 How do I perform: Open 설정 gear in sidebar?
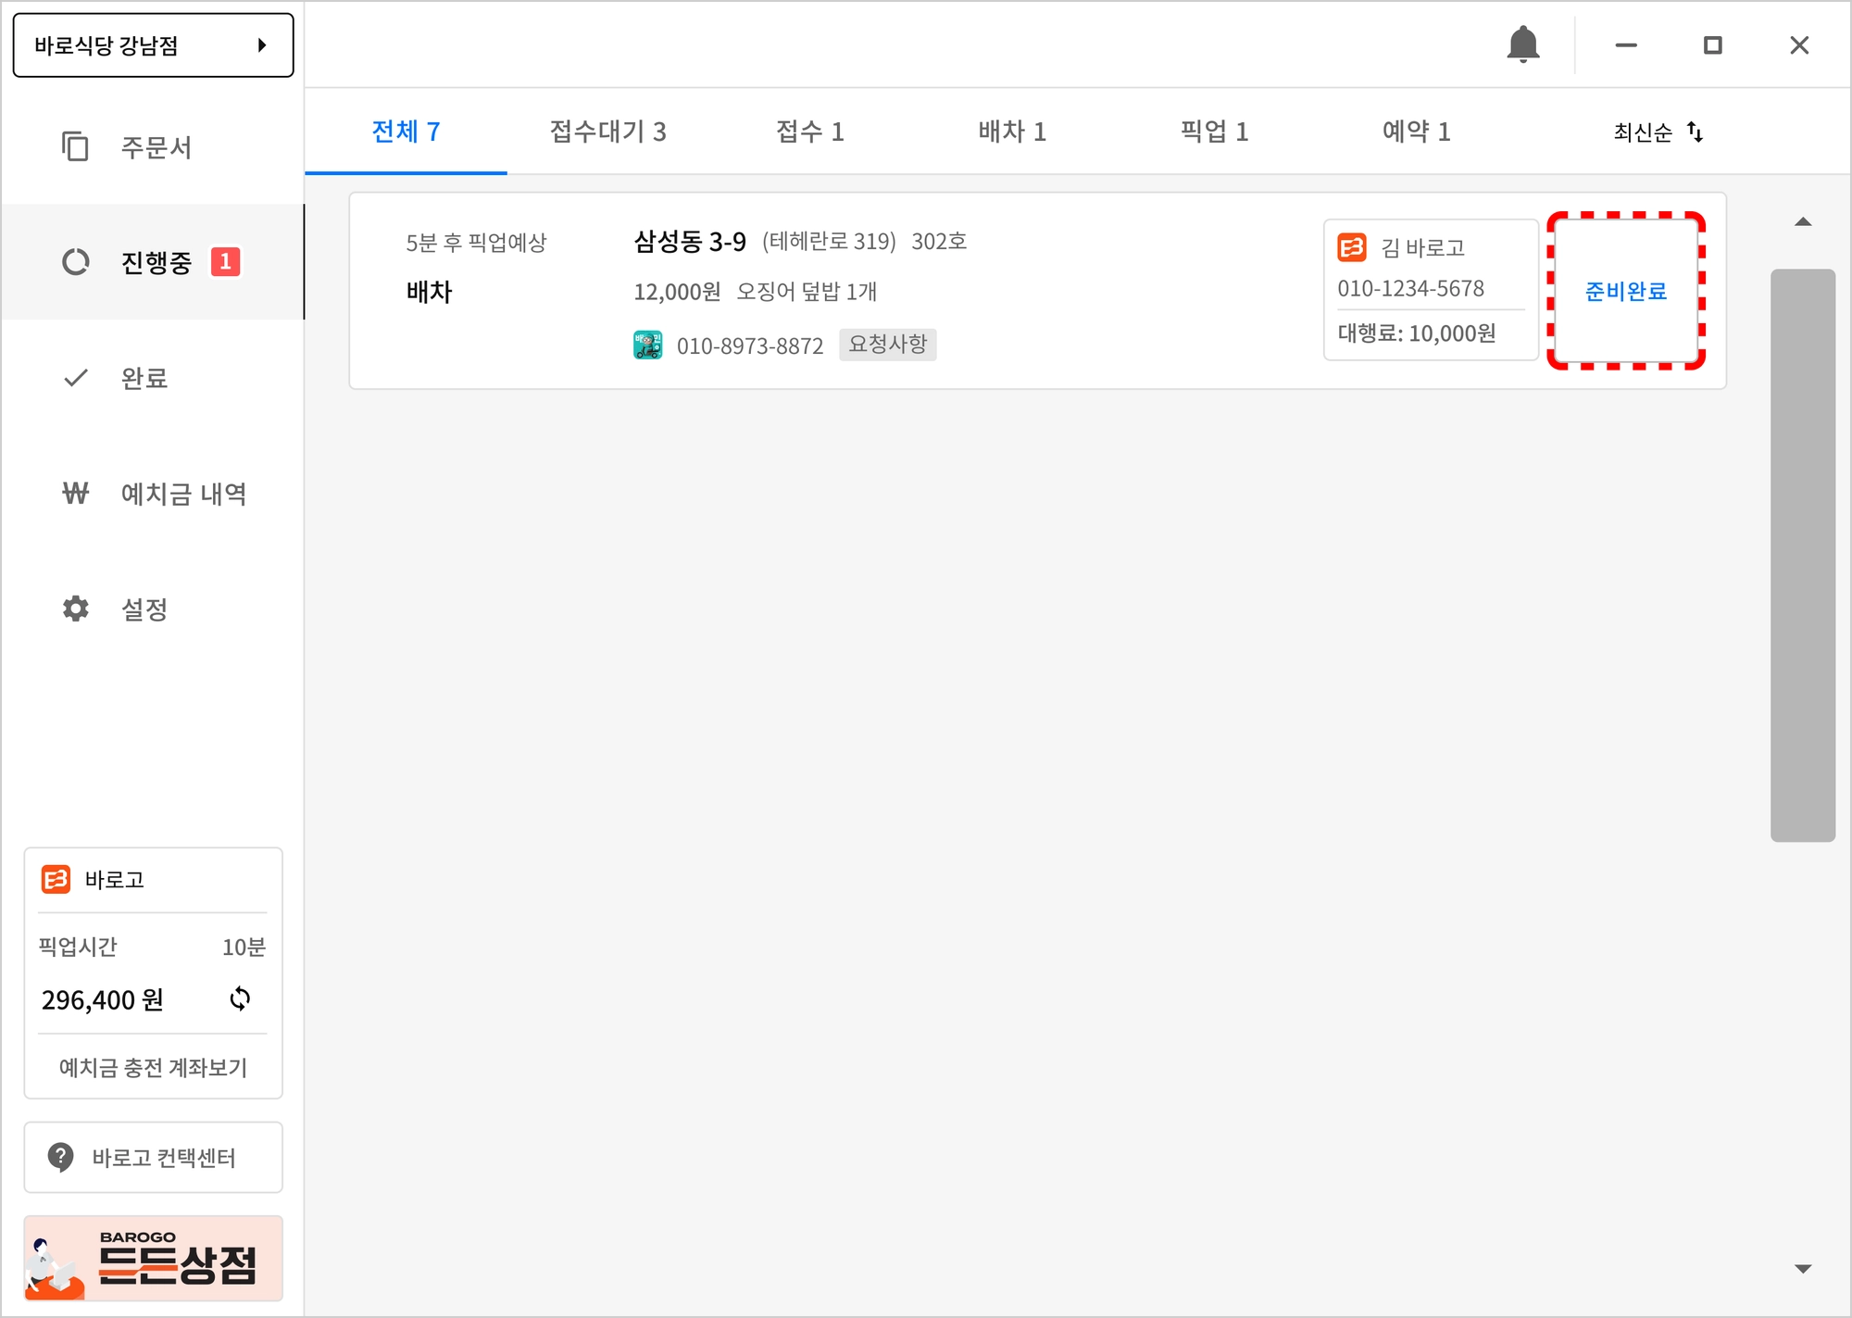pos(76,609)
